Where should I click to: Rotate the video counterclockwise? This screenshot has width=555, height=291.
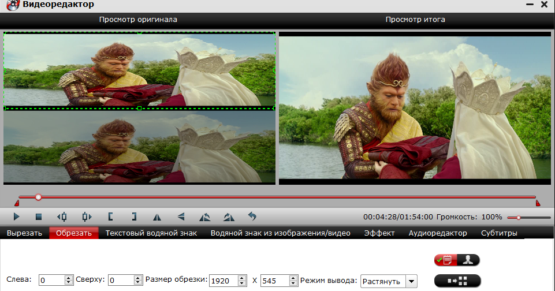(204, 217)
